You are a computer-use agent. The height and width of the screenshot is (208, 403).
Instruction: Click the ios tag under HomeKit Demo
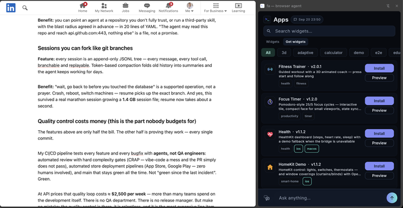click(x=307, y=182)
